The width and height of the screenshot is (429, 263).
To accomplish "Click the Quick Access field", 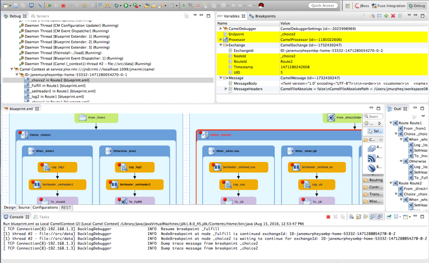I will pos(323,5).
